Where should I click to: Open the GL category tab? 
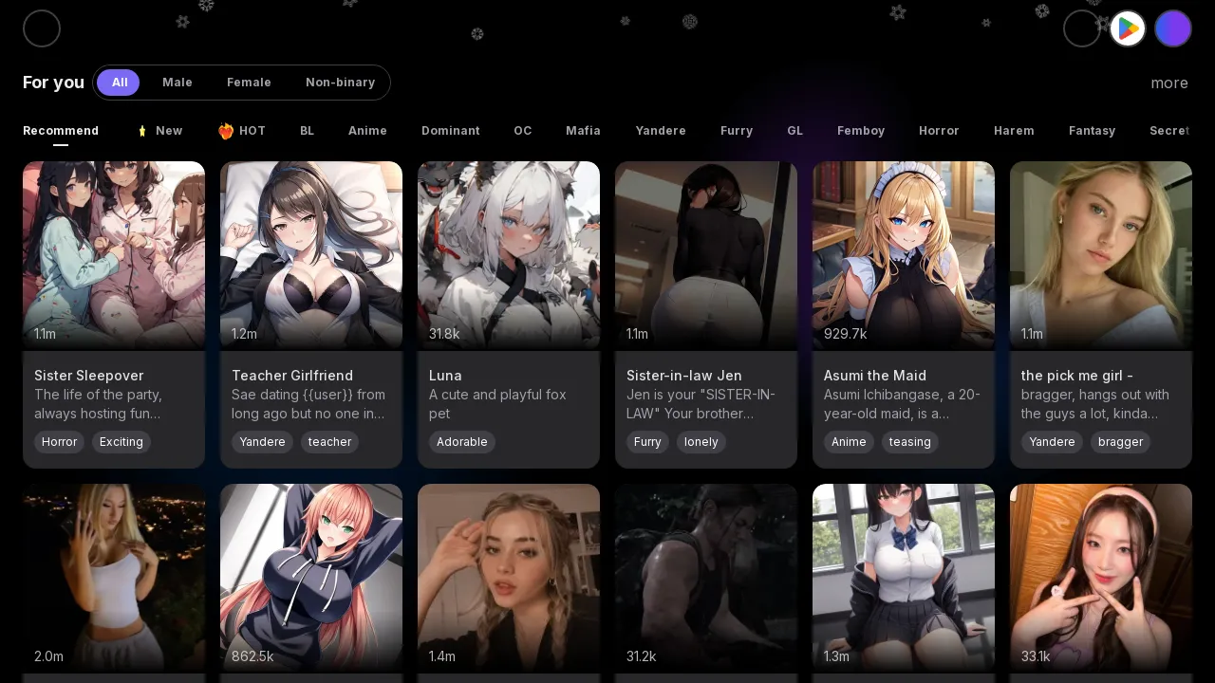click(794, 131)
